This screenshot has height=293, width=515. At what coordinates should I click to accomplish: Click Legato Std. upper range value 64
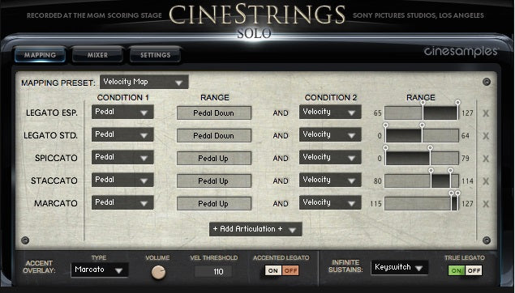tap(466, 136)
